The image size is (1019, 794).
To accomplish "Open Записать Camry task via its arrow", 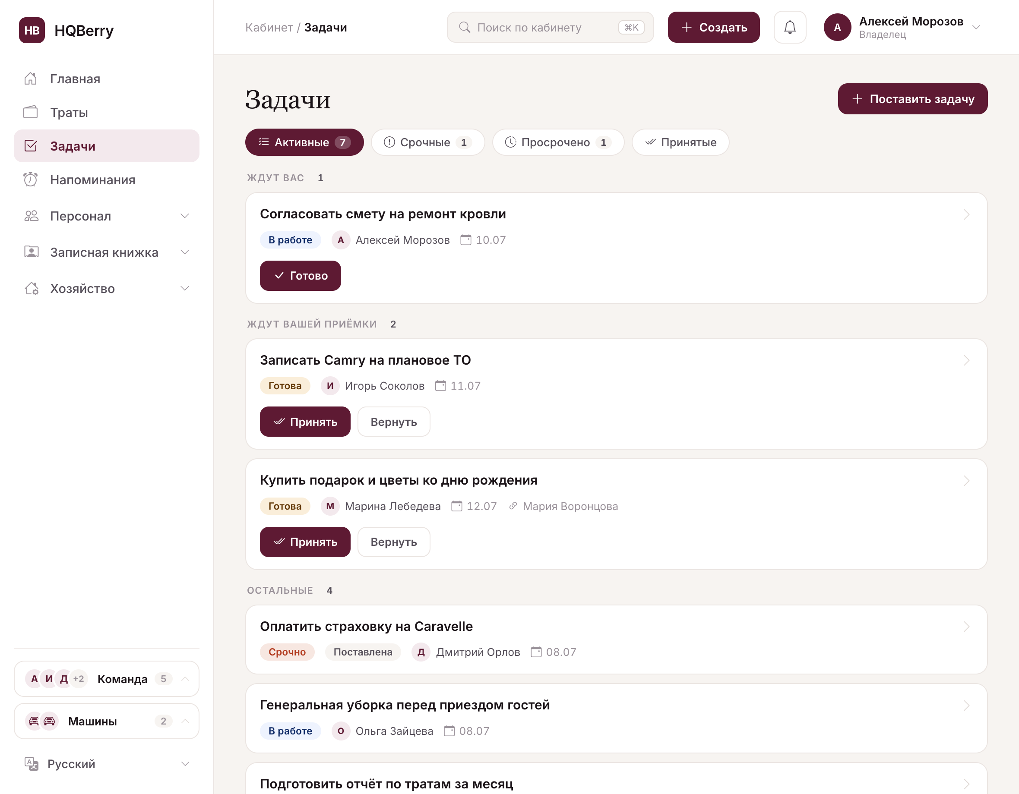I will coord(966,360).
